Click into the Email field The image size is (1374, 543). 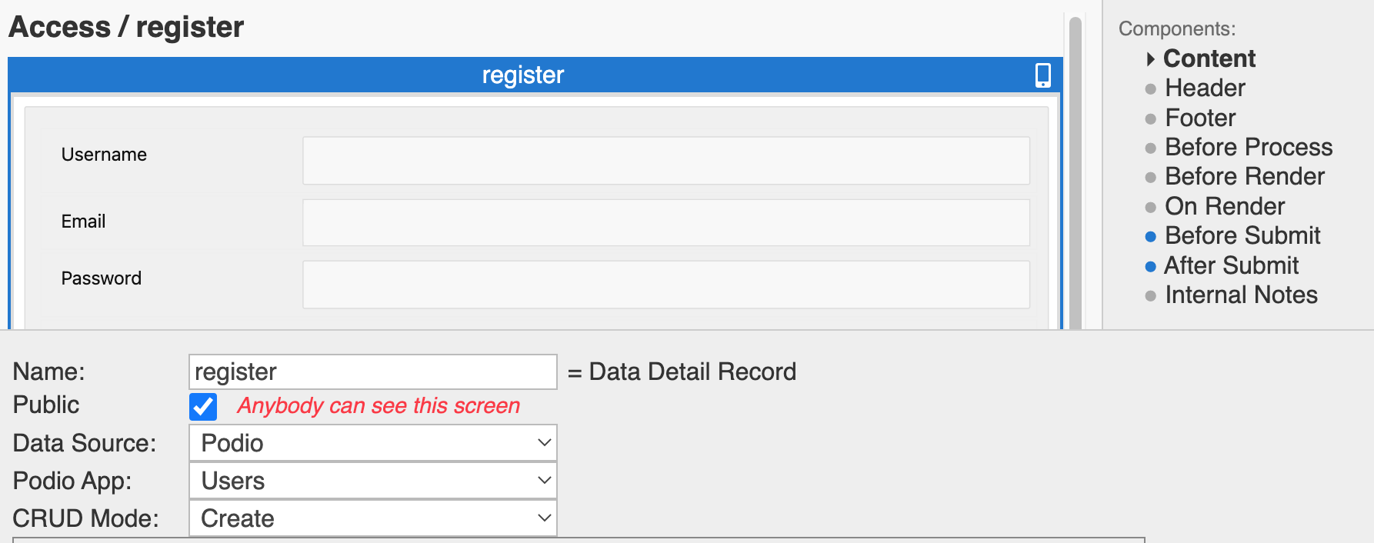(665, 223)
